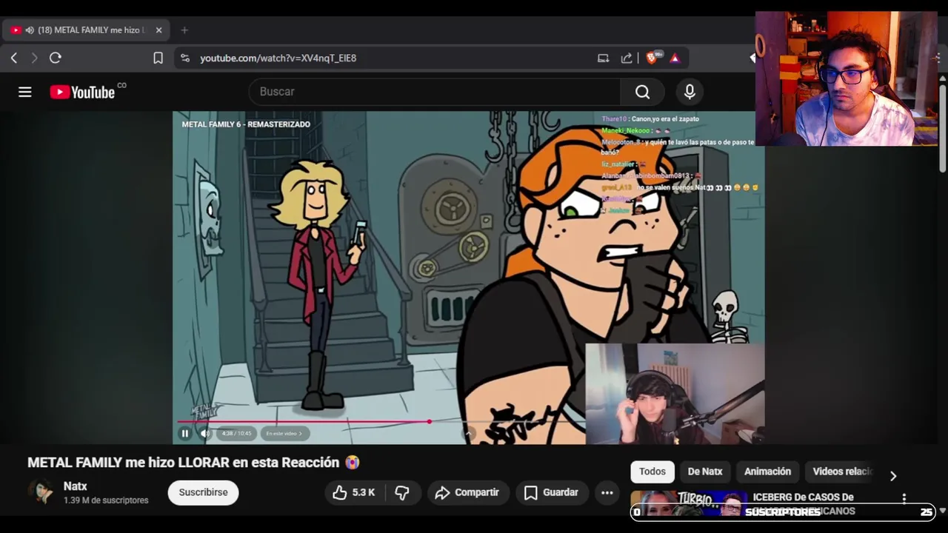This screenshot has height=533, width=948.
Task: Click the 4:38 / 10:45 time display
Action: pyautogui.click(x=236, y=433)
